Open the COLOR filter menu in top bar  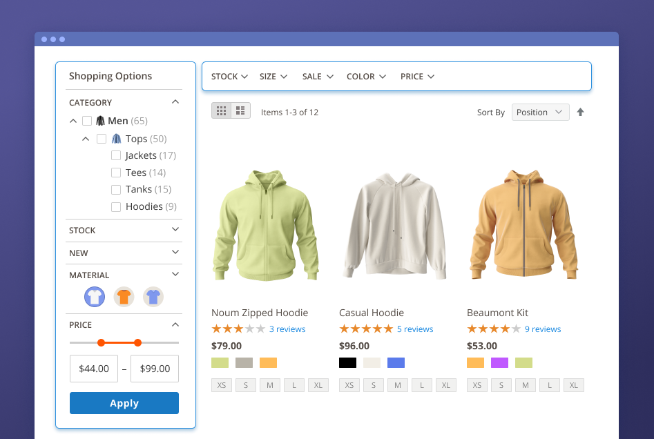click(x=366, y=77)
